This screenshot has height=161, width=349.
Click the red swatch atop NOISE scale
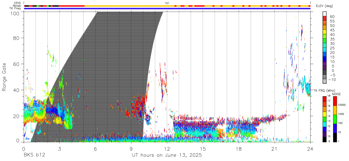pos(335,101)
